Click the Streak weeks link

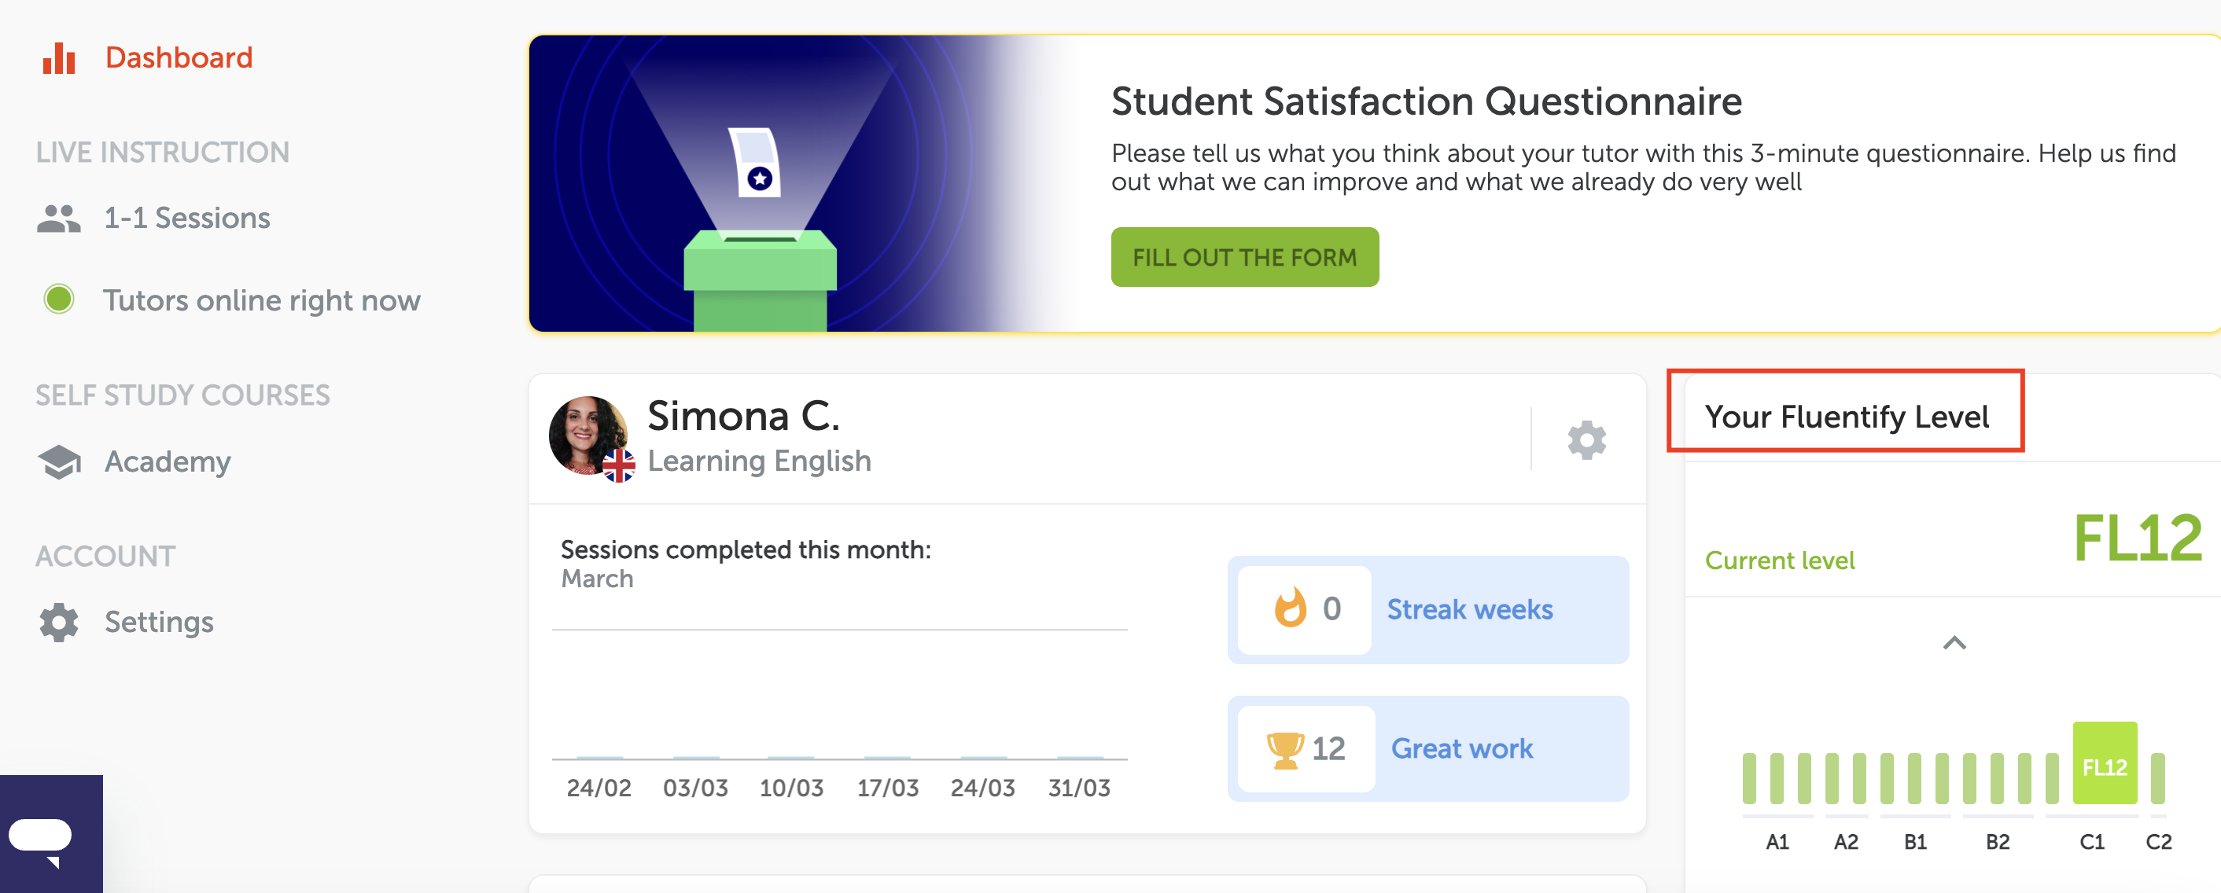1469,608
